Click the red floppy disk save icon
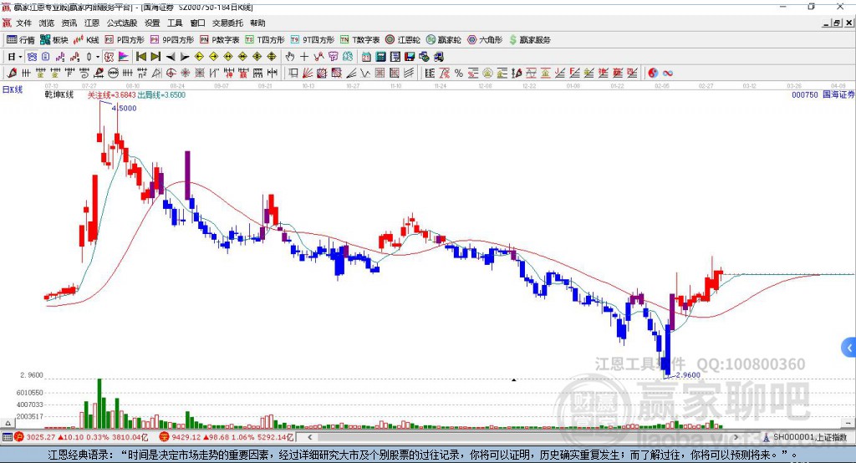 tap(410, 57)
